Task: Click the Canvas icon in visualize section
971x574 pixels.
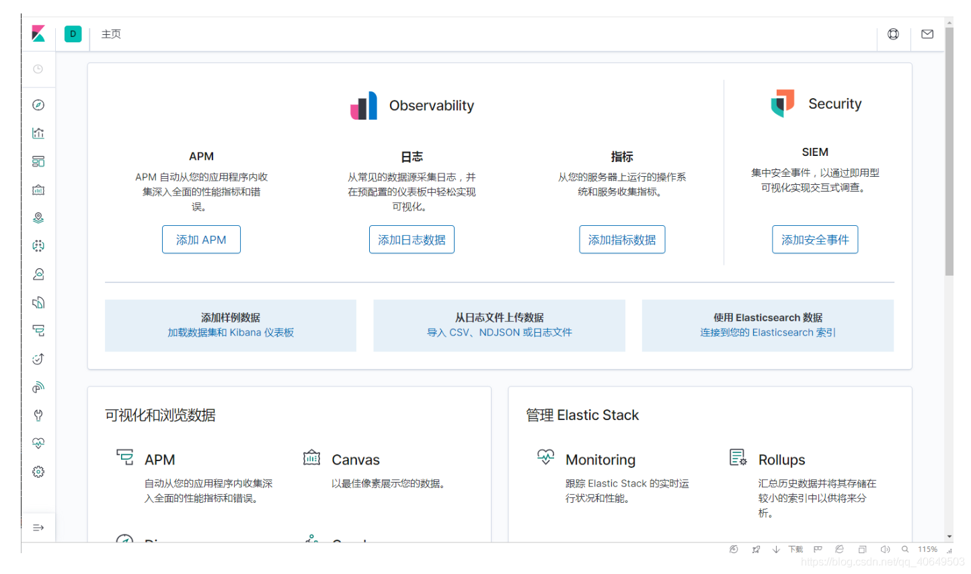Action: [x=311, y=457]
